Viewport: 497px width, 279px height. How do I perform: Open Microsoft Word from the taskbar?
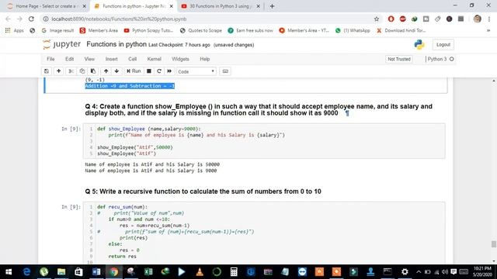tap(96, 272)
